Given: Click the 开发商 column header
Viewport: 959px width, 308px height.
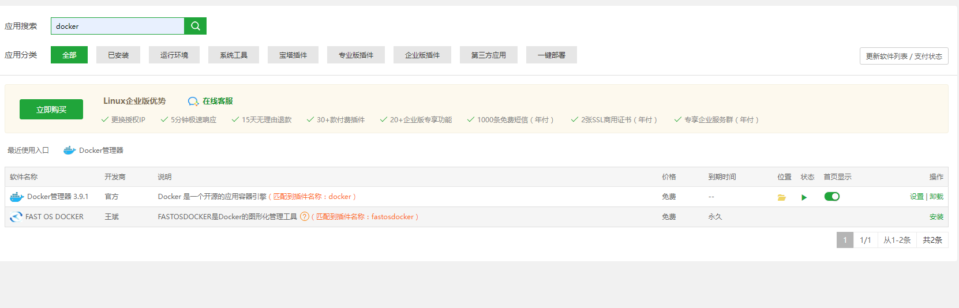Looking at the screenshot, I should tap(115, 177).
